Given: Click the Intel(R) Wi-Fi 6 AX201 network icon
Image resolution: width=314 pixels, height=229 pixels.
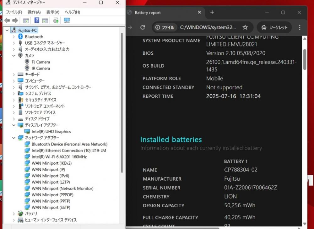Looking at the screenshot, I should click(27, 157).
